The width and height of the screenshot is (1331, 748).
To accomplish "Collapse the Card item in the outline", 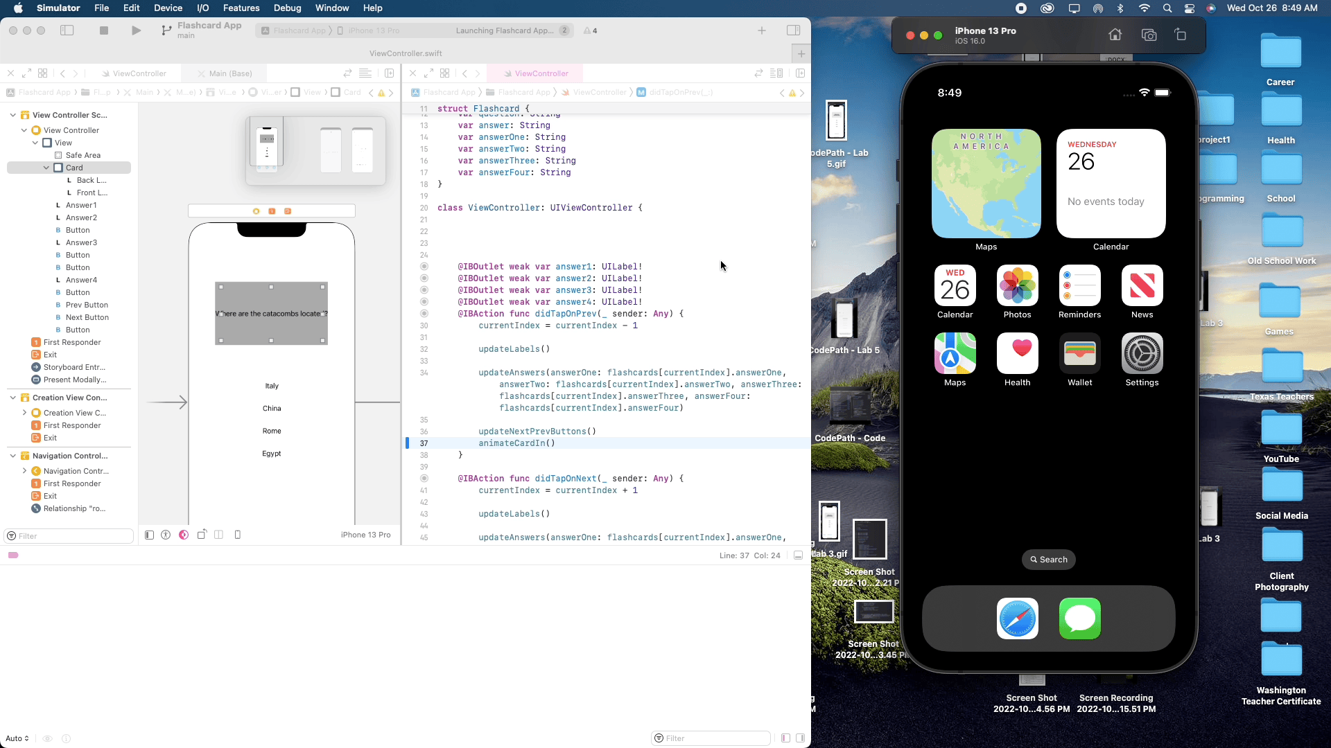I will (46, 167).
